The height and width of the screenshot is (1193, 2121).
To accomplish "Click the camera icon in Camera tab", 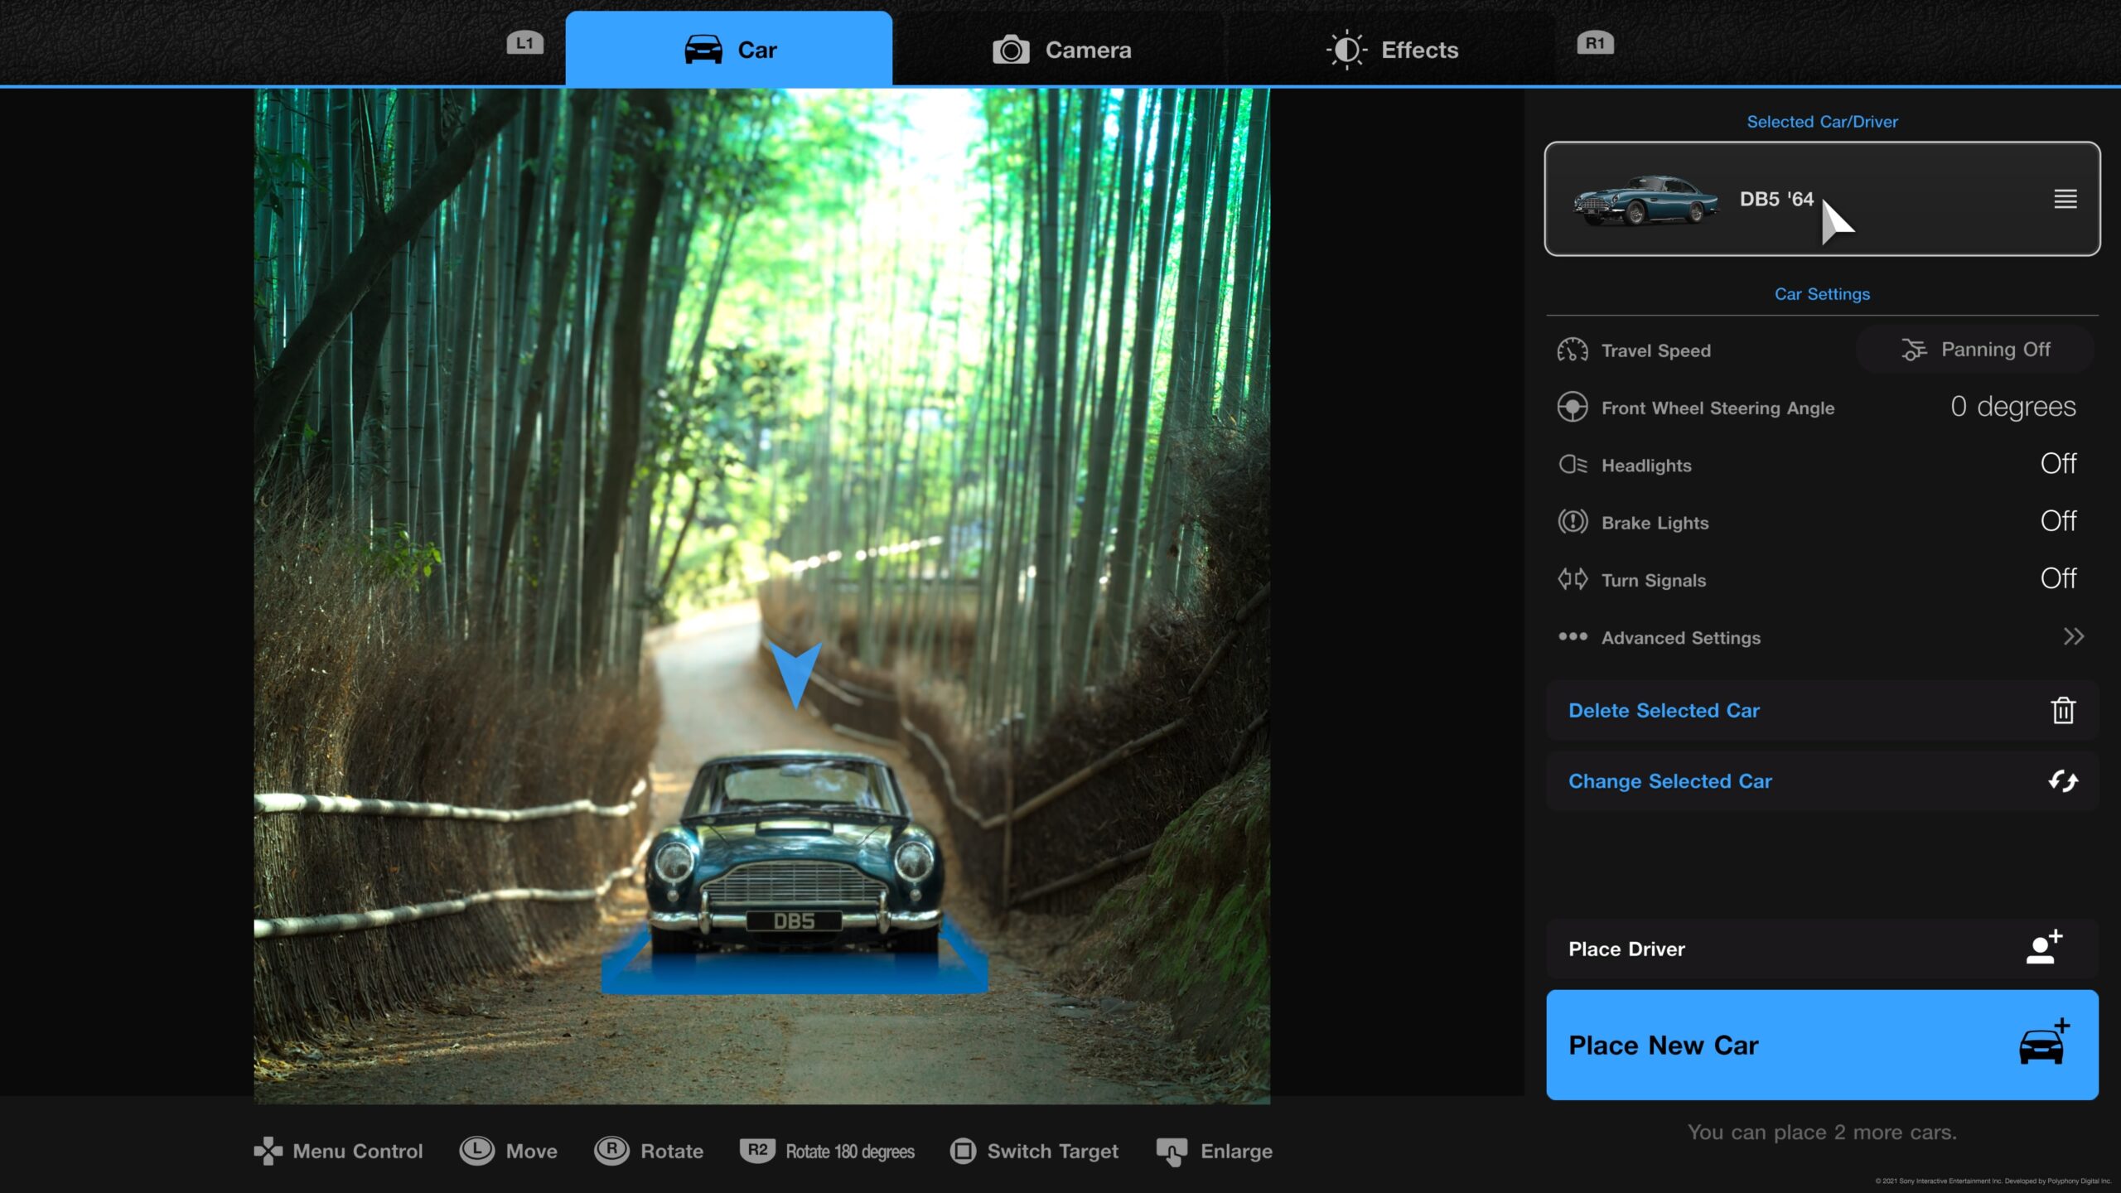I will tap(1011, 50).
